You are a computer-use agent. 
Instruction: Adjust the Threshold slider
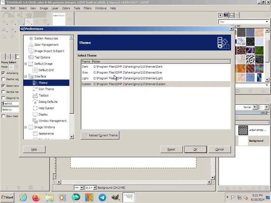coord(10,104)
